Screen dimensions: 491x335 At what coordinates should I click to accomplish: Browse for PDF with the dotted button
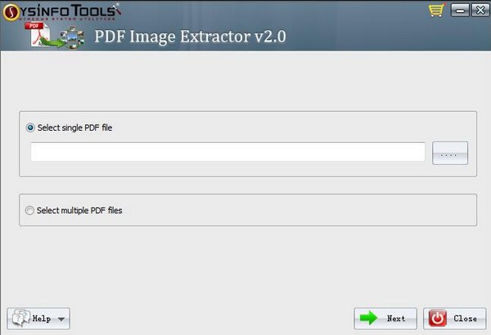tap(450, 153)
